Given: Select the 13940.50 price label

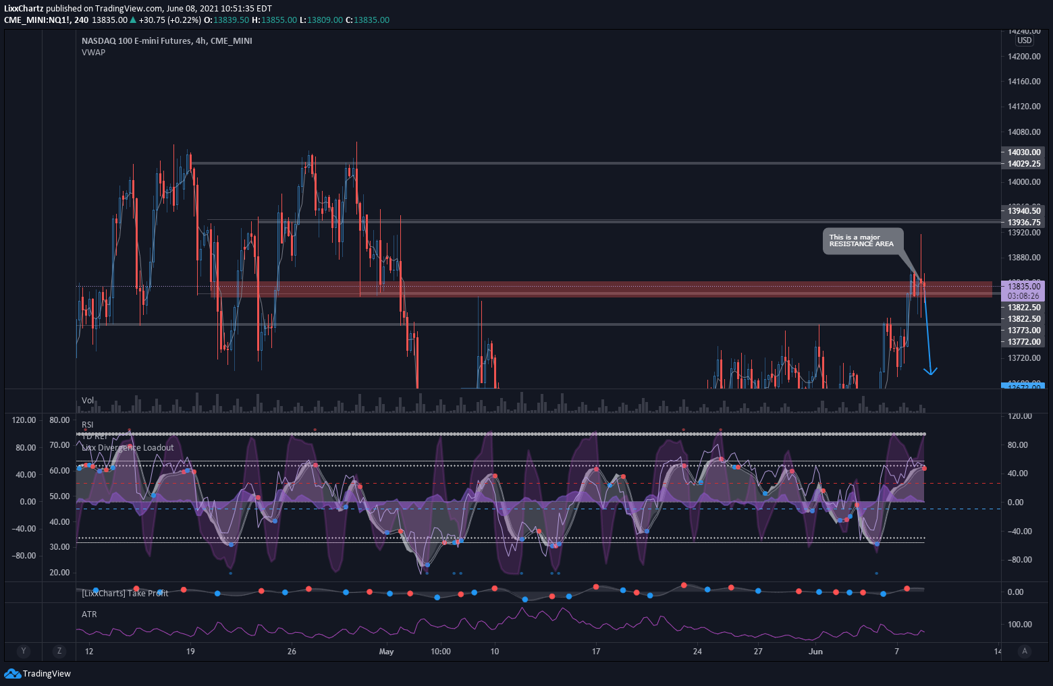Looking at the screenshot, I should (x=1024, y=211).
